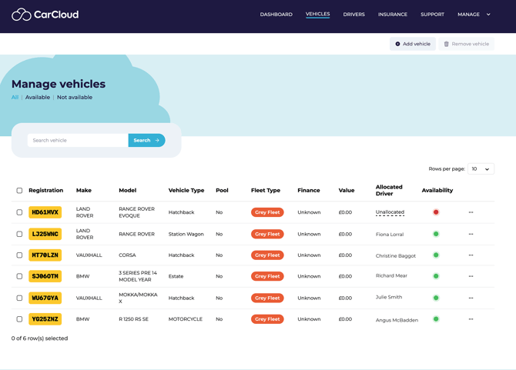
Task: Click '3 SERIES PRE 14 MODEL YEAR' cell
Action: [x=138, y=276]
